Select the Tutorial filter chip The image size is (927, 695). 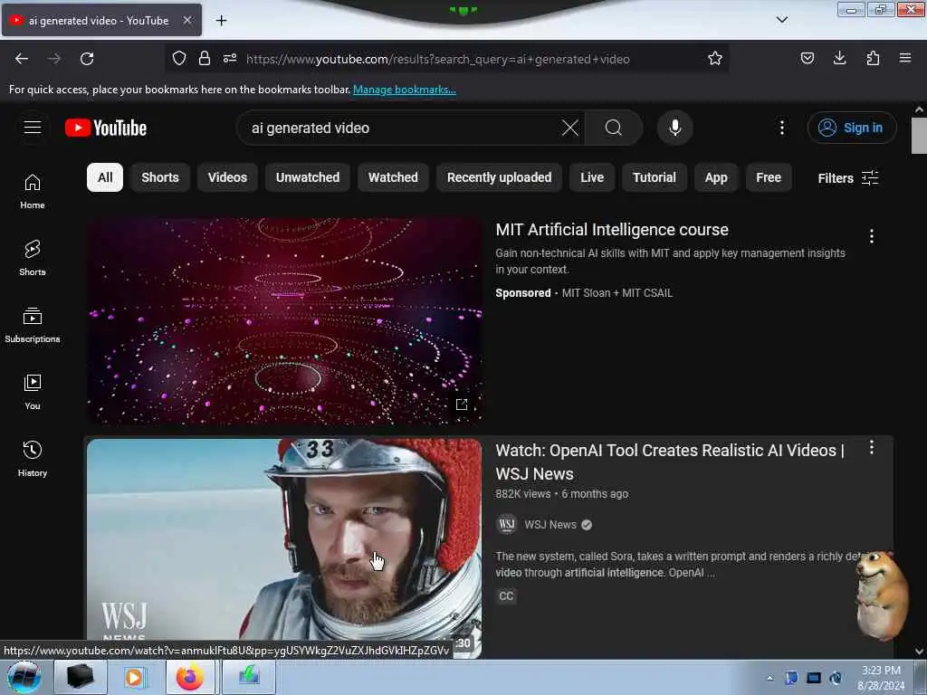tap(655, 177)
